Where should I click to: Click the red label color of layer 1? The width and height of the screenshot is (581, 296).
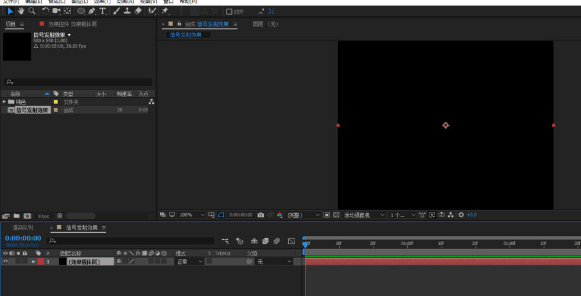point(41,262)
